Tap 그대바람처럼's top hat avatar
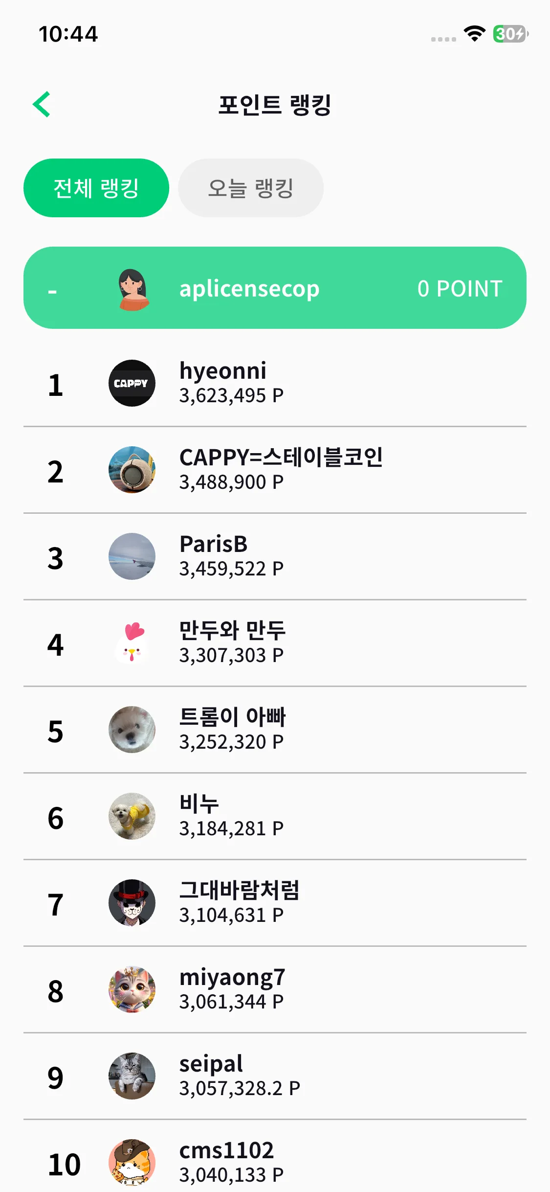This screenshot has width=550, height=1192. coord(132,903)
